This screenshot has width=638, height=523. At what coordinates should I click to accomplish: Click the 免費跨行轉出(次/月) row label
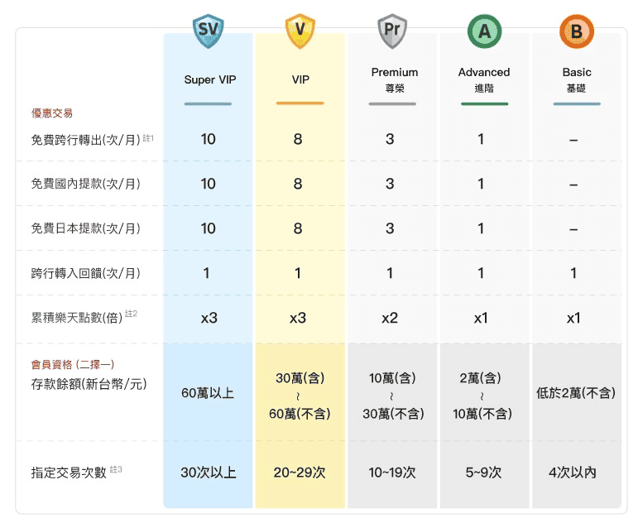86,140
